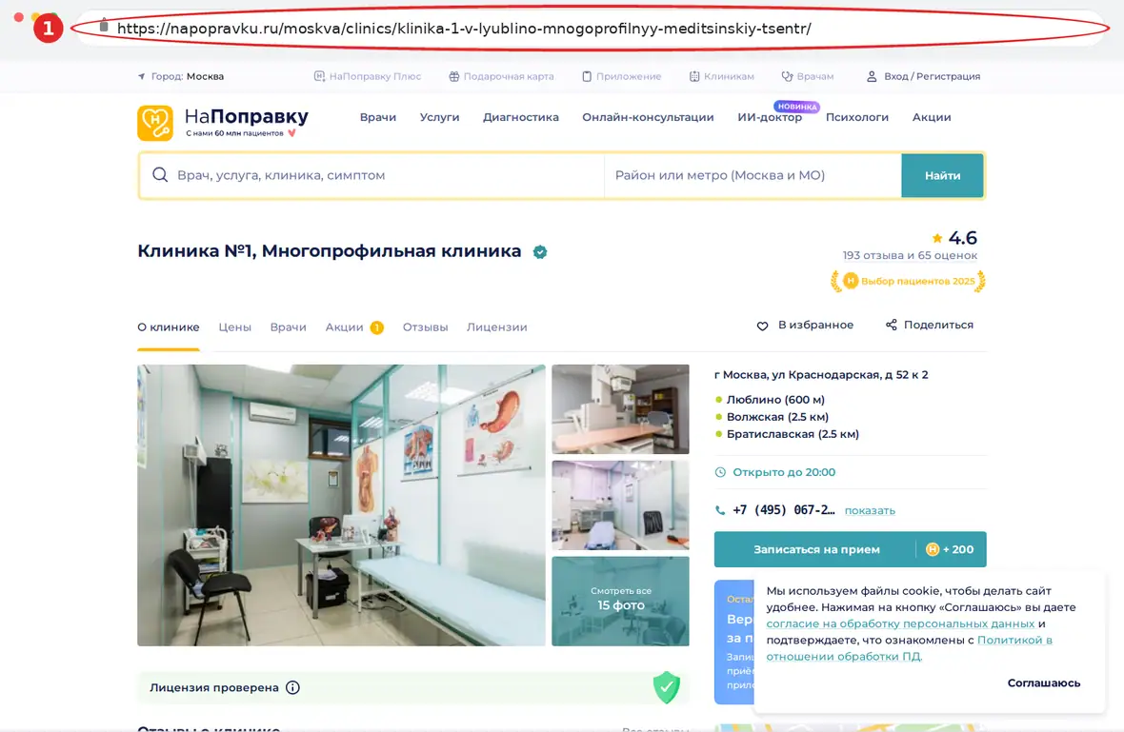
Task: Click Смотреть все 15 фото tile
Action: (x=620, y=601)
